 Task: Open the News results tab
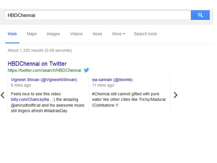[97, 34]
